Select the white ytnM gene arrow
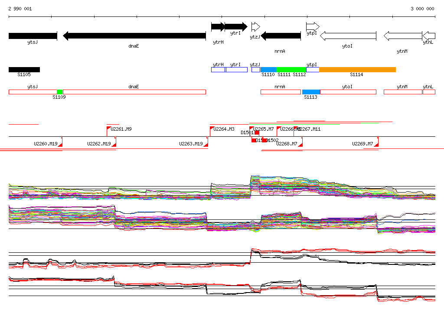444x309 pixels. click(403, 36)
